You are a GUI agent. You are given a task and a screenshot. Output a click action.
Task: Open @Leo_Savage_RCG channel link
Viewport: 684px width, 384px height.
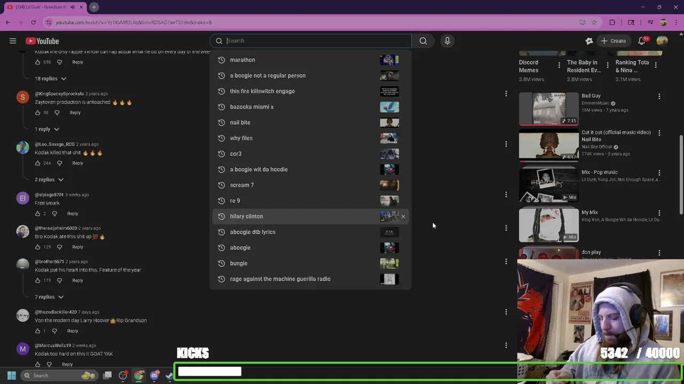coord(55,144)
